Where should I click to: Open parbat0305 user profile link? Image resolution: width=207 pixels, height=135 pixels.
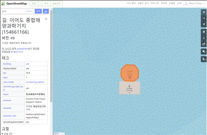22,49
